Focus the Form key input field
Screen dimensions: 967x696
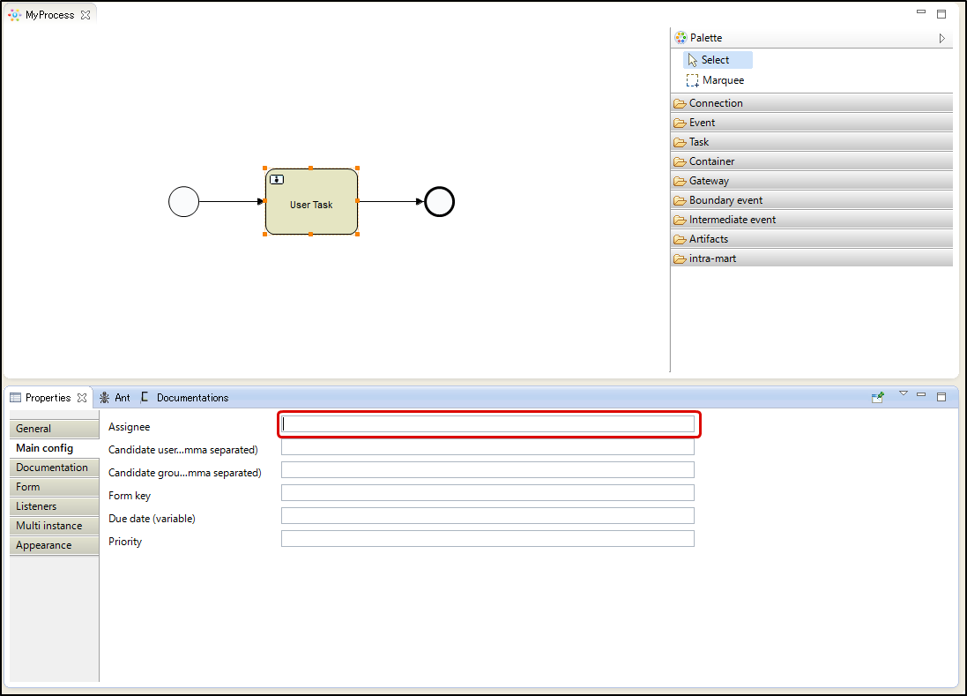[487, 492]
